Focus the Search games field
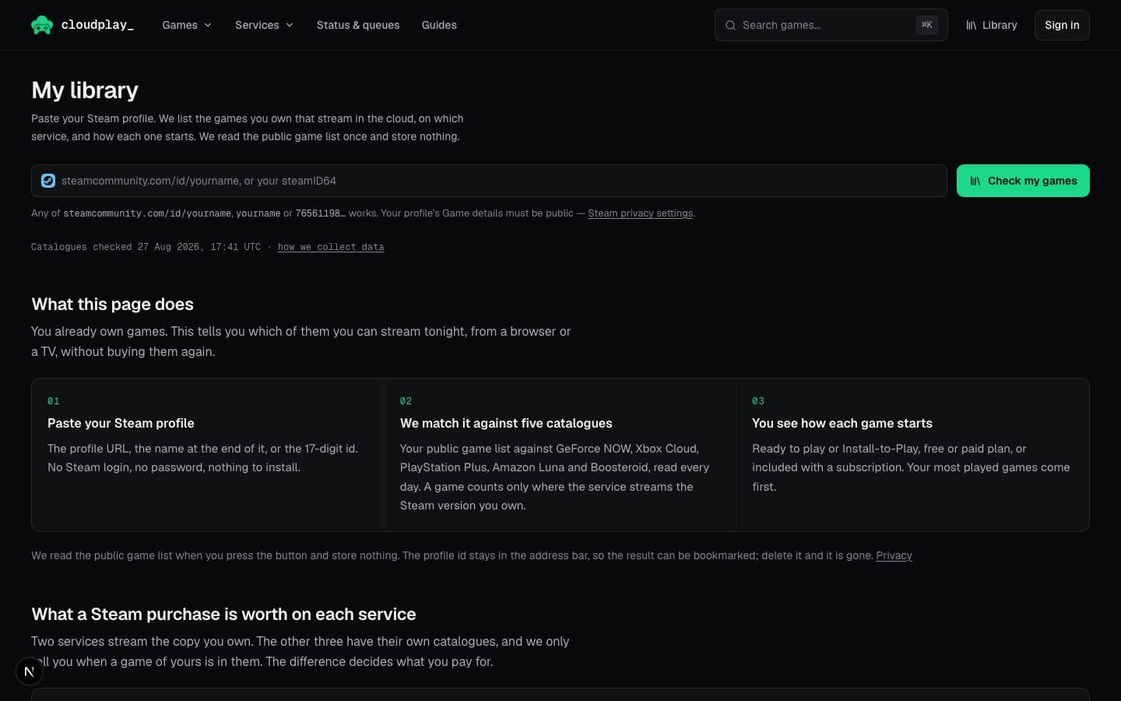This screenshot has height=701, width=1121. tap(831, 25)
